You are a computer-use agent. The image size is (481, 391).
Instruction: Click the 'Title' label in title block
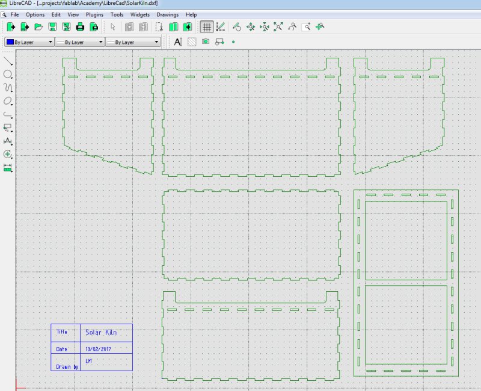(62, 332)
